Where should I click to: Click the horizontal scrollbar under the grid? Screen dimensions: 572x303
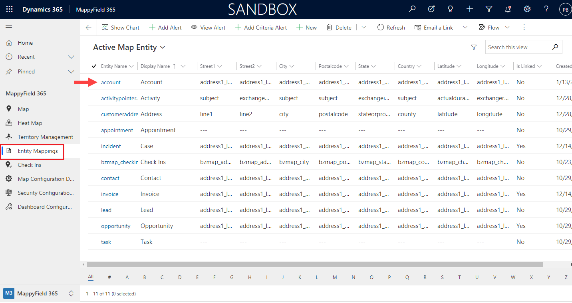[315, 264]
